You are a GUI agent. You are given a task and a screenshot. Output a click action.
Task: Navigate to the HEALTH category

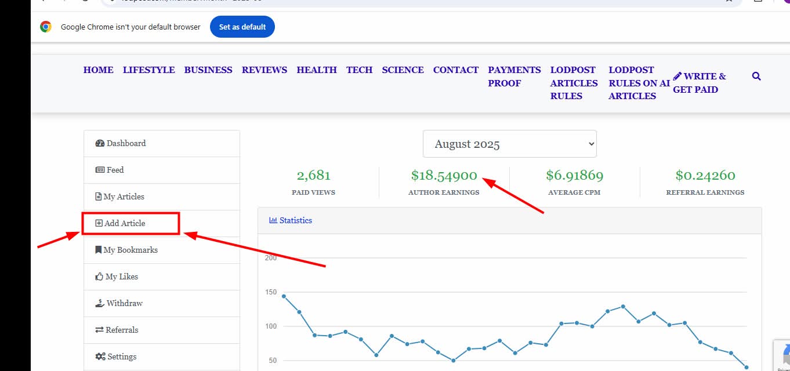coord(316,70)
